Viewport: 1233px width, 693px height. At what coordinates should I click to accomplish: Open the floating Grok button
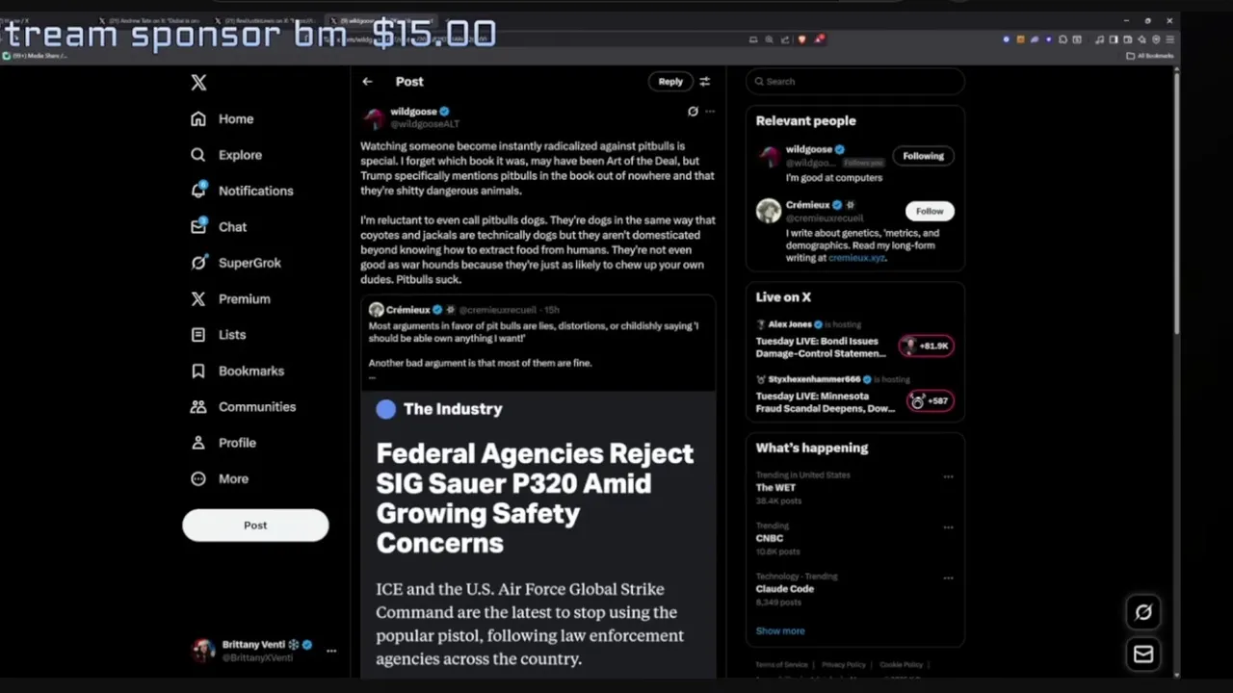point(1143,612)
